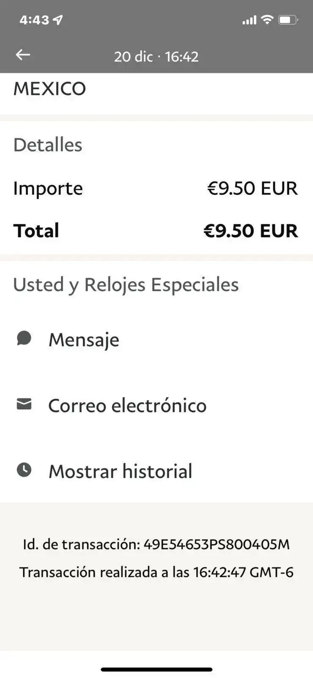Tap the back arrow icon
This screenshot has height=678, width=313.
23,55
